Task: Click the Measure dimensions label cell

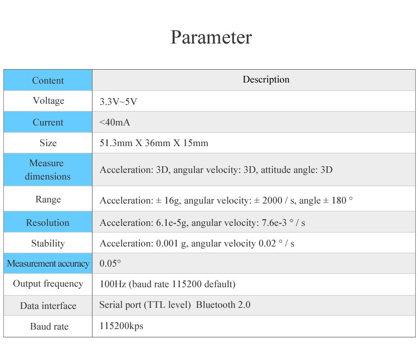Action: click(x=48, y=170)
